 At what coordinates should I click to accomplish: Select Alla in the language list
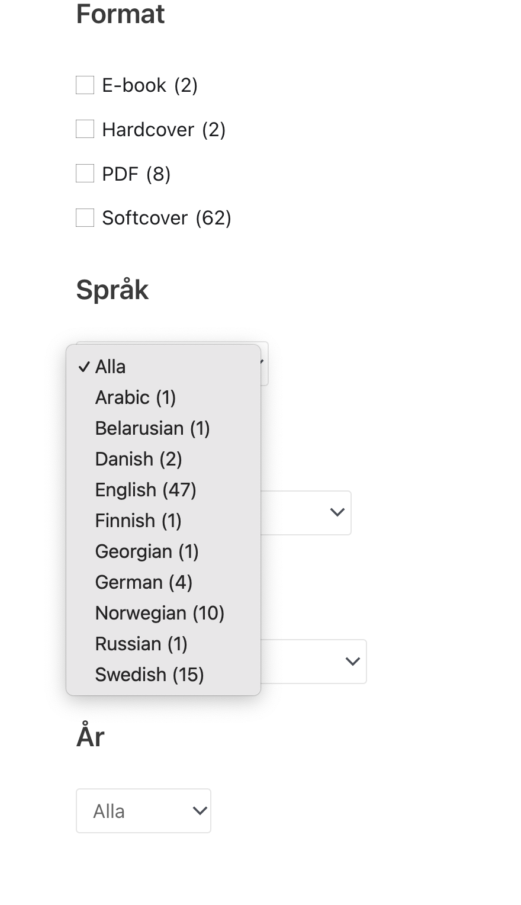coord(111,367)
